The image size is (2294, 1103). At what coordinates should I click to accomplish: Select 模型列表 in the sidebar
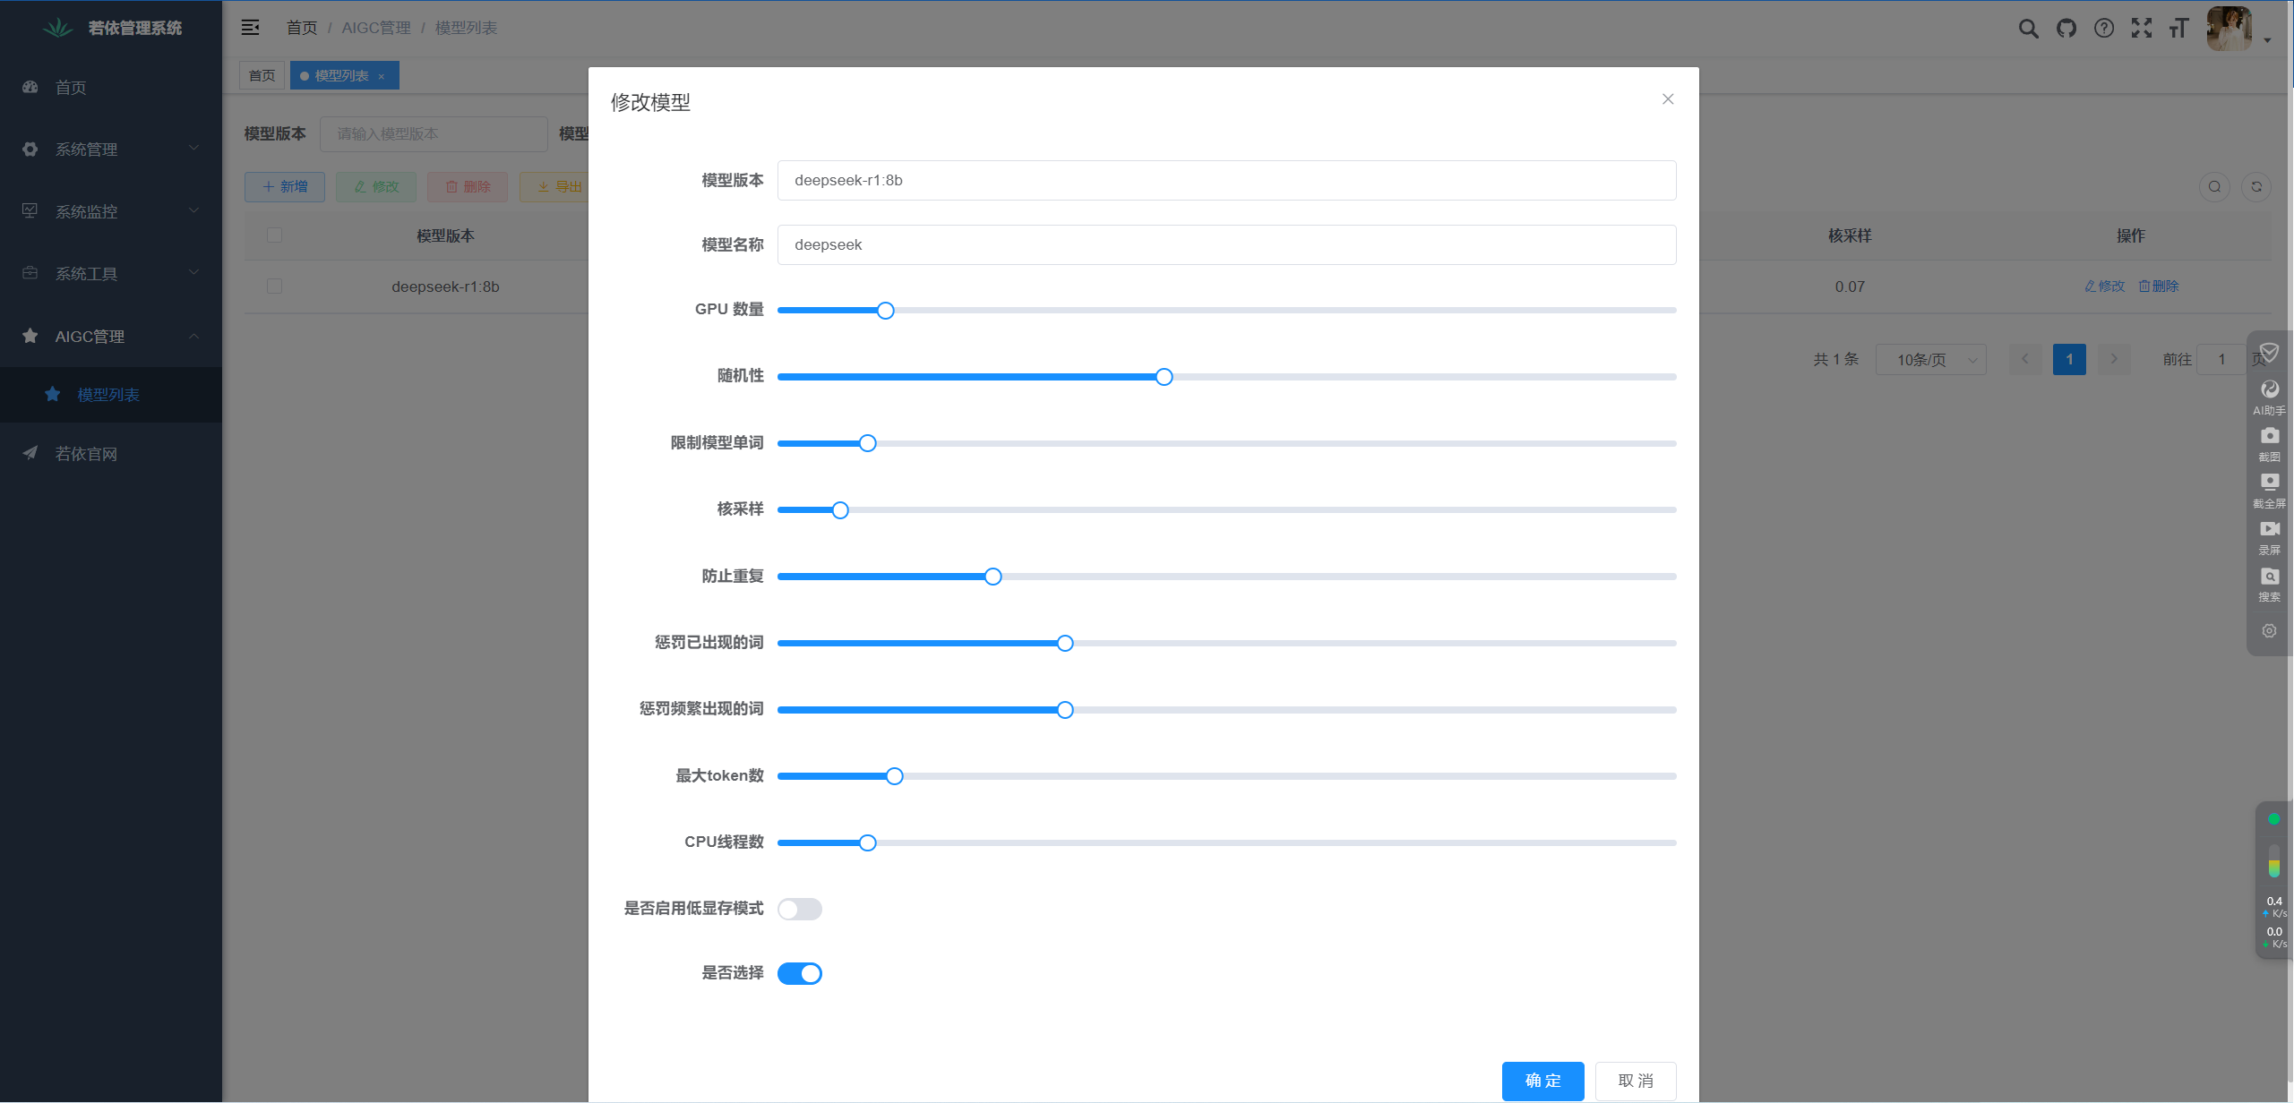(x=110, y=395)
